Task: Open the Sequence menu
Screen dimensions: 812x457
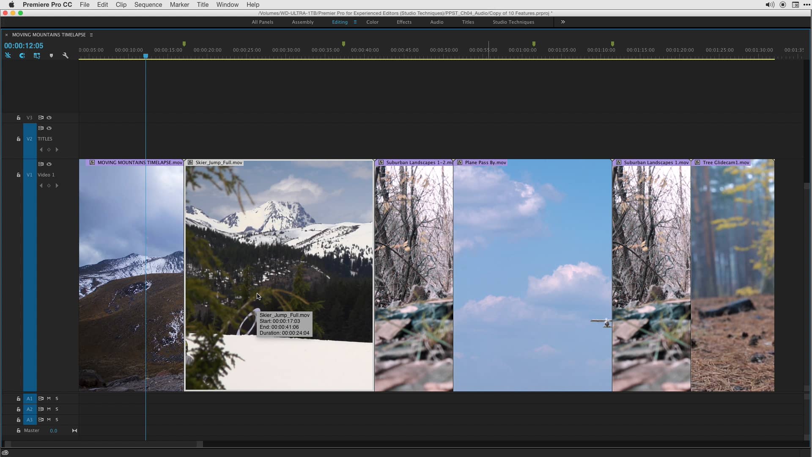Action: coord(148,5)
